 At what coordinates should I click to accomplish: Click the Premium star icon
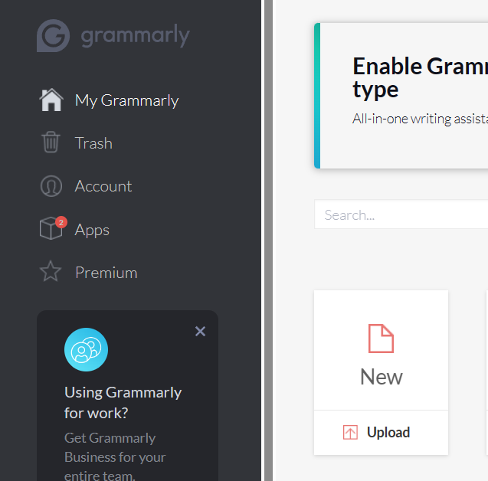tap(51, 271)
